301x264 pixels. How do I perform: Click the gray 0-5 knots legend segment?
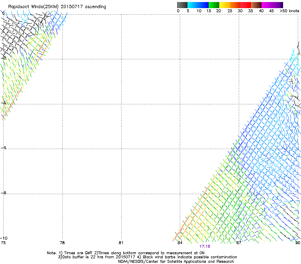182,5
